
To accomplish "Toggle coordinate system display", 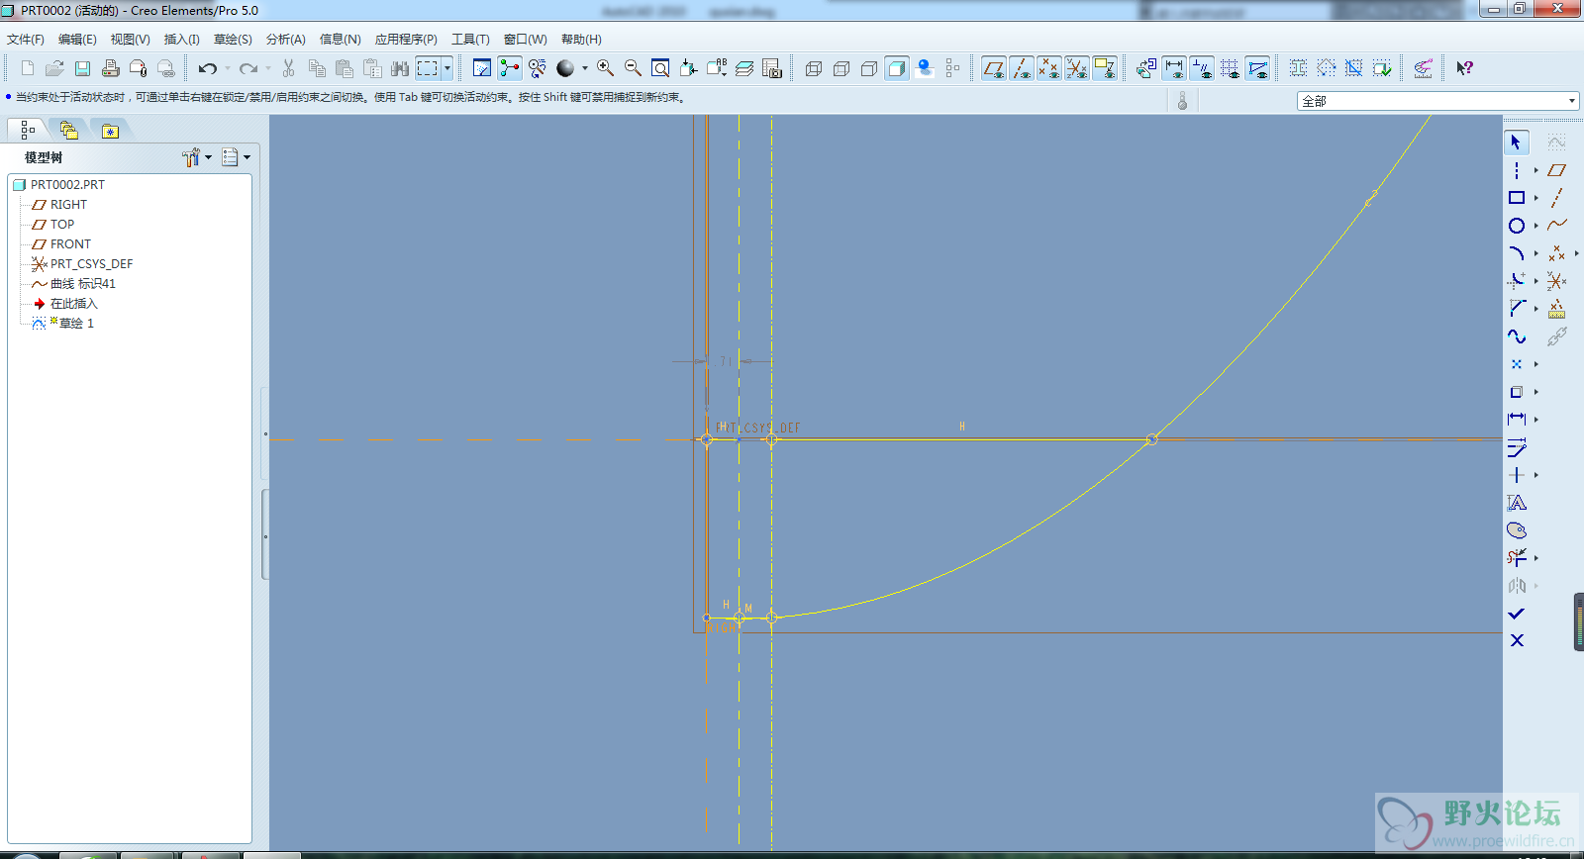I will point(1077,68).
